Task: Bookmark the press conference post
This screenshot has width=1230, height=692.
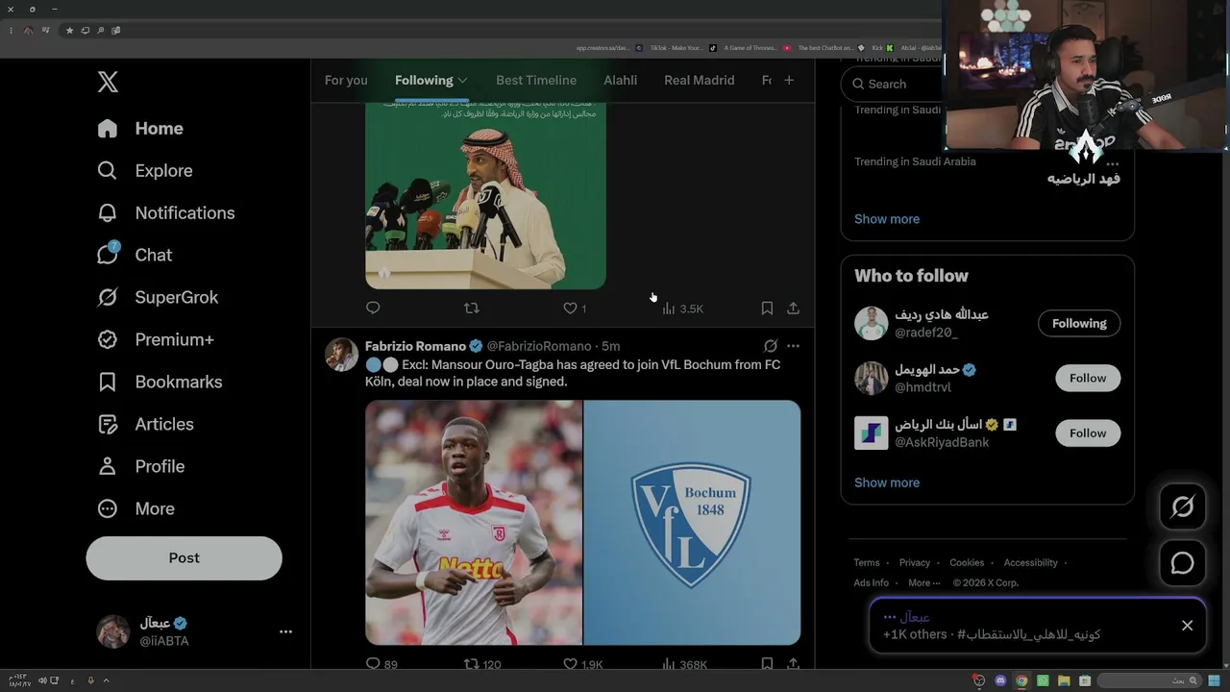Action: click(x=767, y=308)
